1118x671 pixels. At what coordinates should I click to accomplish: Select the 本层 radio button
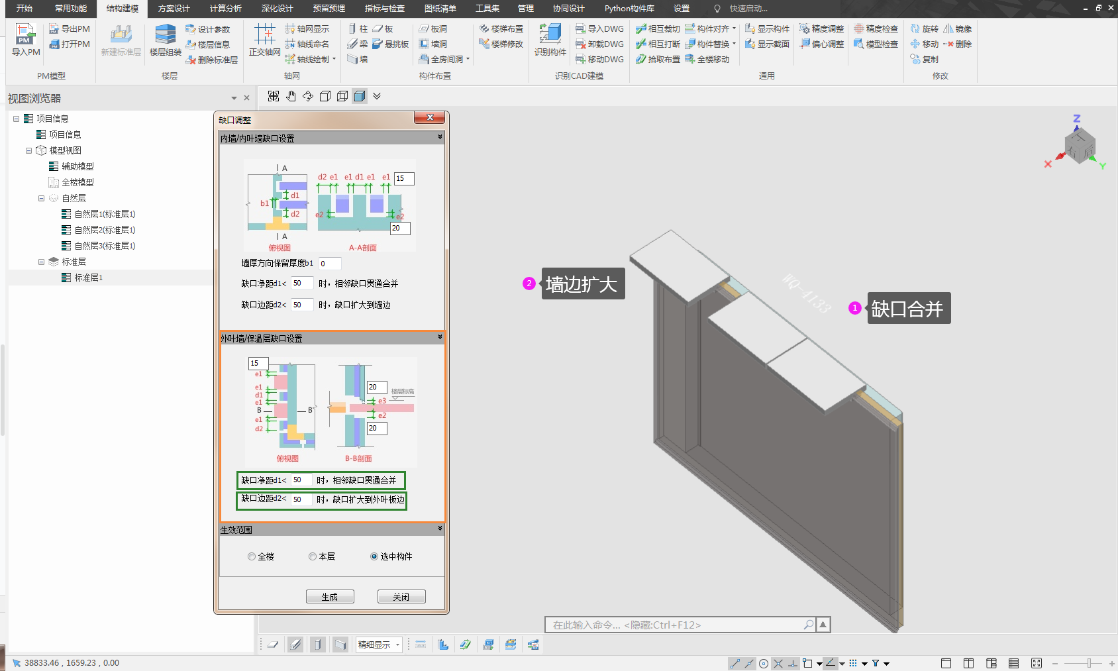pos(313,556)
